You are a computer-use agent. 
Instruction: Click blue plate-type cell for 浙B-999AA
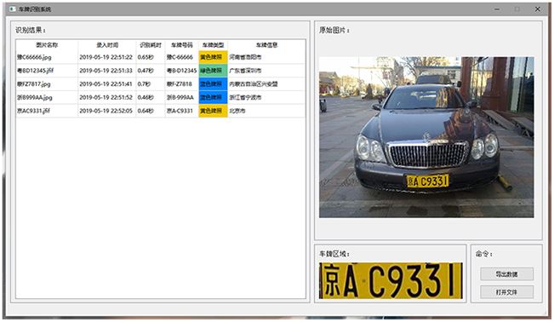pyautogui.click(x=213, y=97)
